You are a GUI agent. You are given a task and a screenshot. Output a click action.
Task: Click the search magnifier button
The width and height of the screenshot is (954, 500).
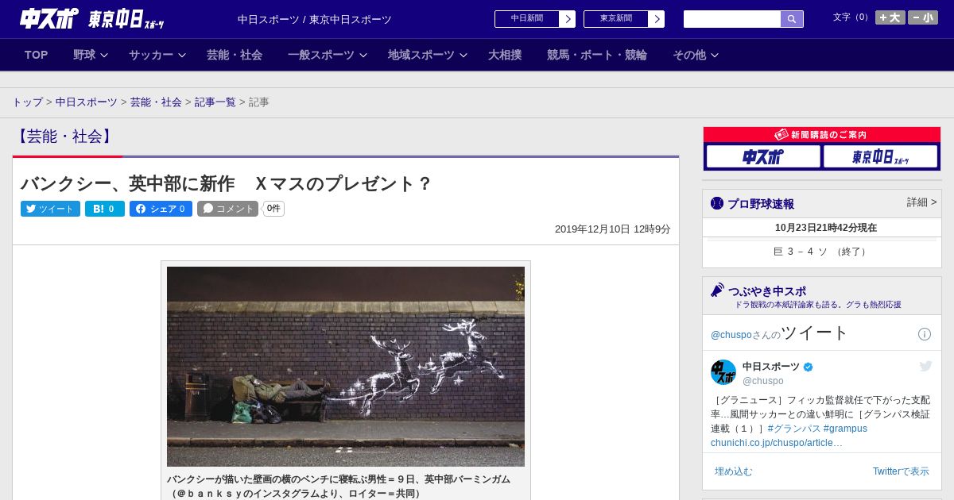792,19
